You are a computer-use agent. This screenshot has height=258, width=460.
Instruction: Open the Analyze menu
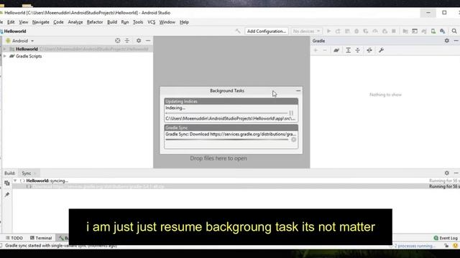[x=75, y=22]
